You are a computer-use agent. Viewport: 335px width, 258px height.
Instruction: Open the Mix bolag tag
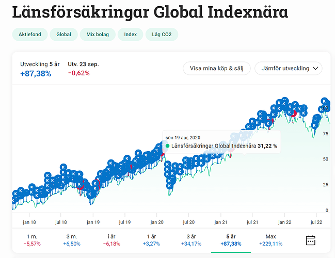pyautogui.click(x=97, y=35)
